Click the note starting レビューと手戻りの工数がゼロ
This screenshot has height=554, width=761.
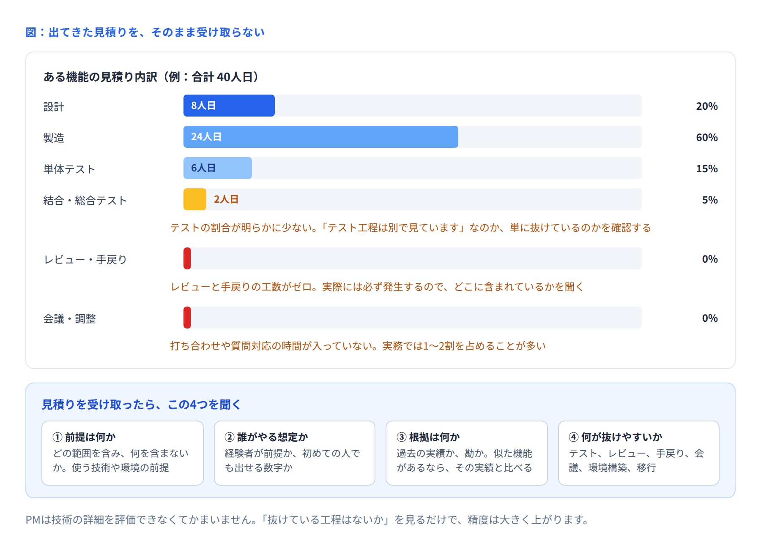377,287
